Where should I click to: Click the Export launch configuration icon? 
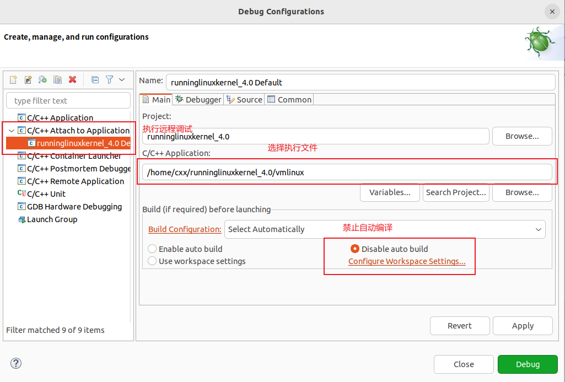tap(42, 80)
